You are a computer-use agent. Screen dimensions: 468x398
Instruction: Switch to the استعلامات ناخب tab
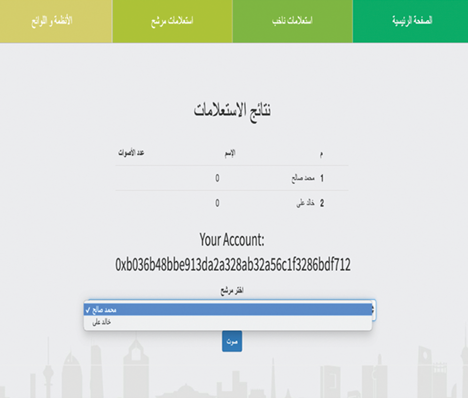point(292,21)
